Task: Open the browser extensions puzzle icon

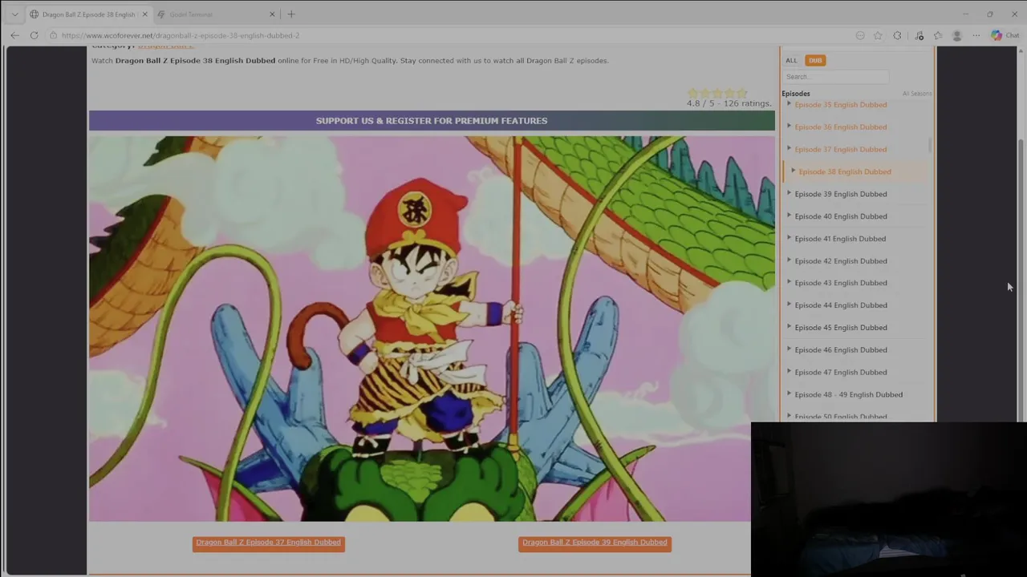Action: pyautogui.click(x=897, y=35)
